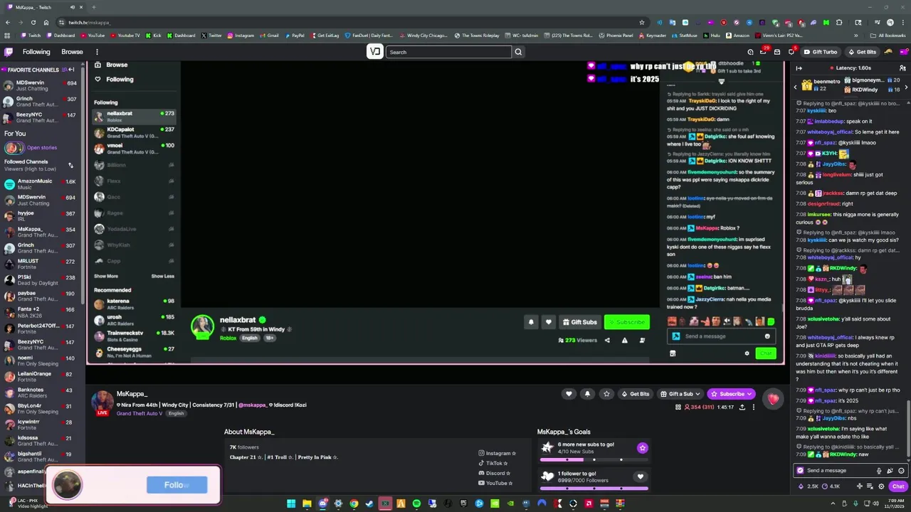The height and width of the screenshot is (512, 911).
Task: Open chat settings gear icon
Action: click(x=881, y=486)
